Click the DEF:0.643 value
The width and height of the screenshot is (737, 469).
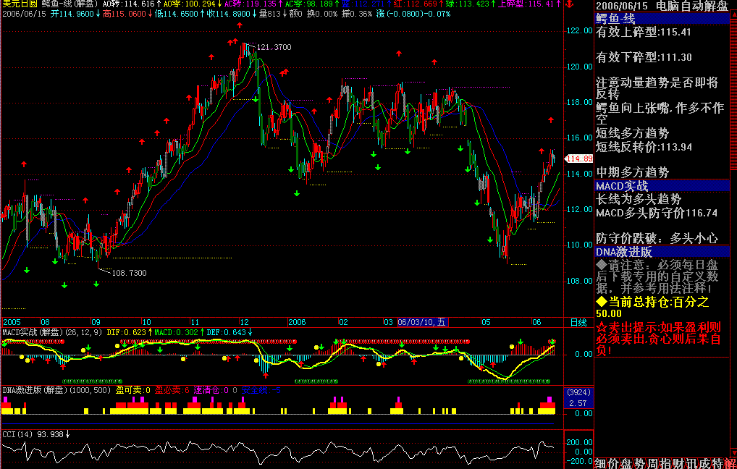226,332
